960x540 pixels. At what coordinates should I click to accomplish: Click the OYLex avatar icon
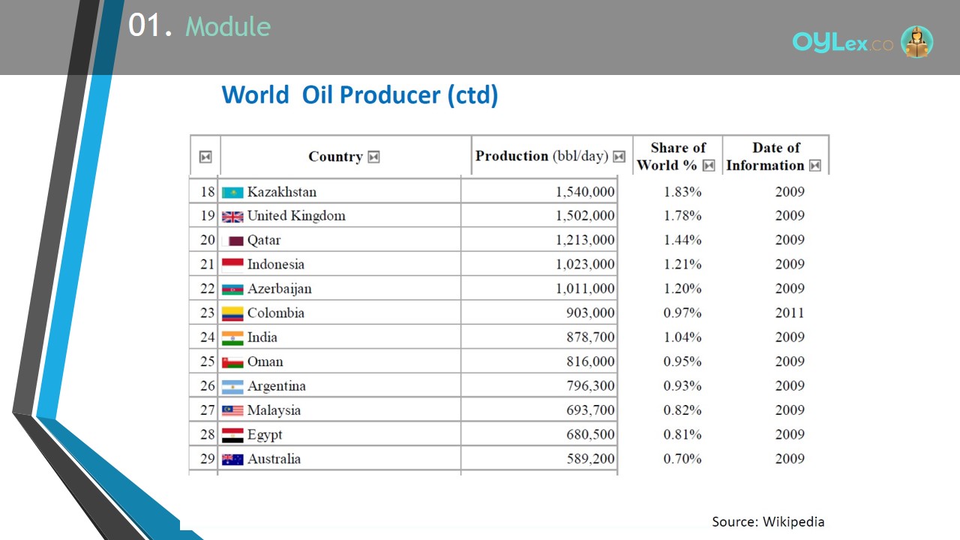pyautogui.click(x=916, y=42)
